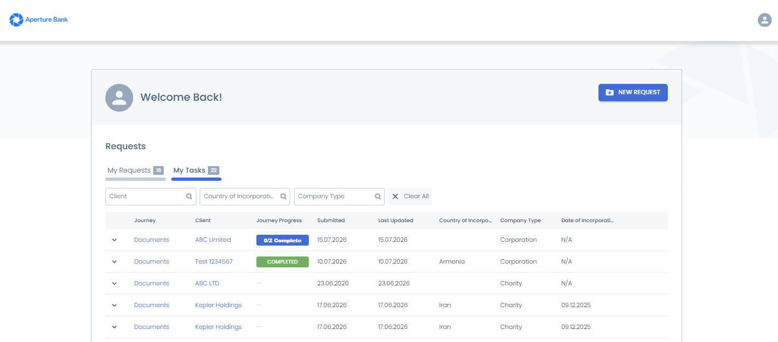Open the Test 1234567 client link
The height and width of the screenshot is (342, 778).
[x=214, y=261]
